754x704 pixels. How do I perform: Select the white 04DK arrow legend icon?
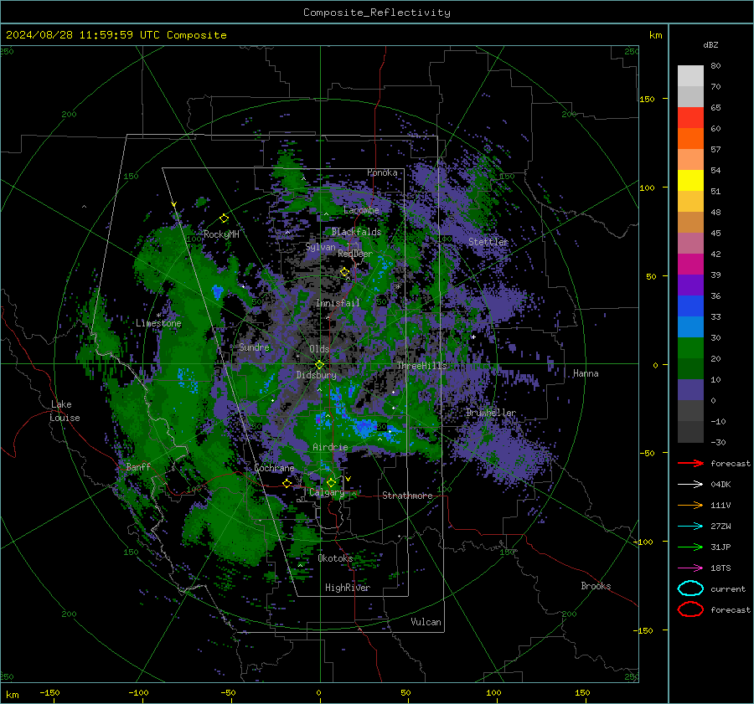point(690,485)
